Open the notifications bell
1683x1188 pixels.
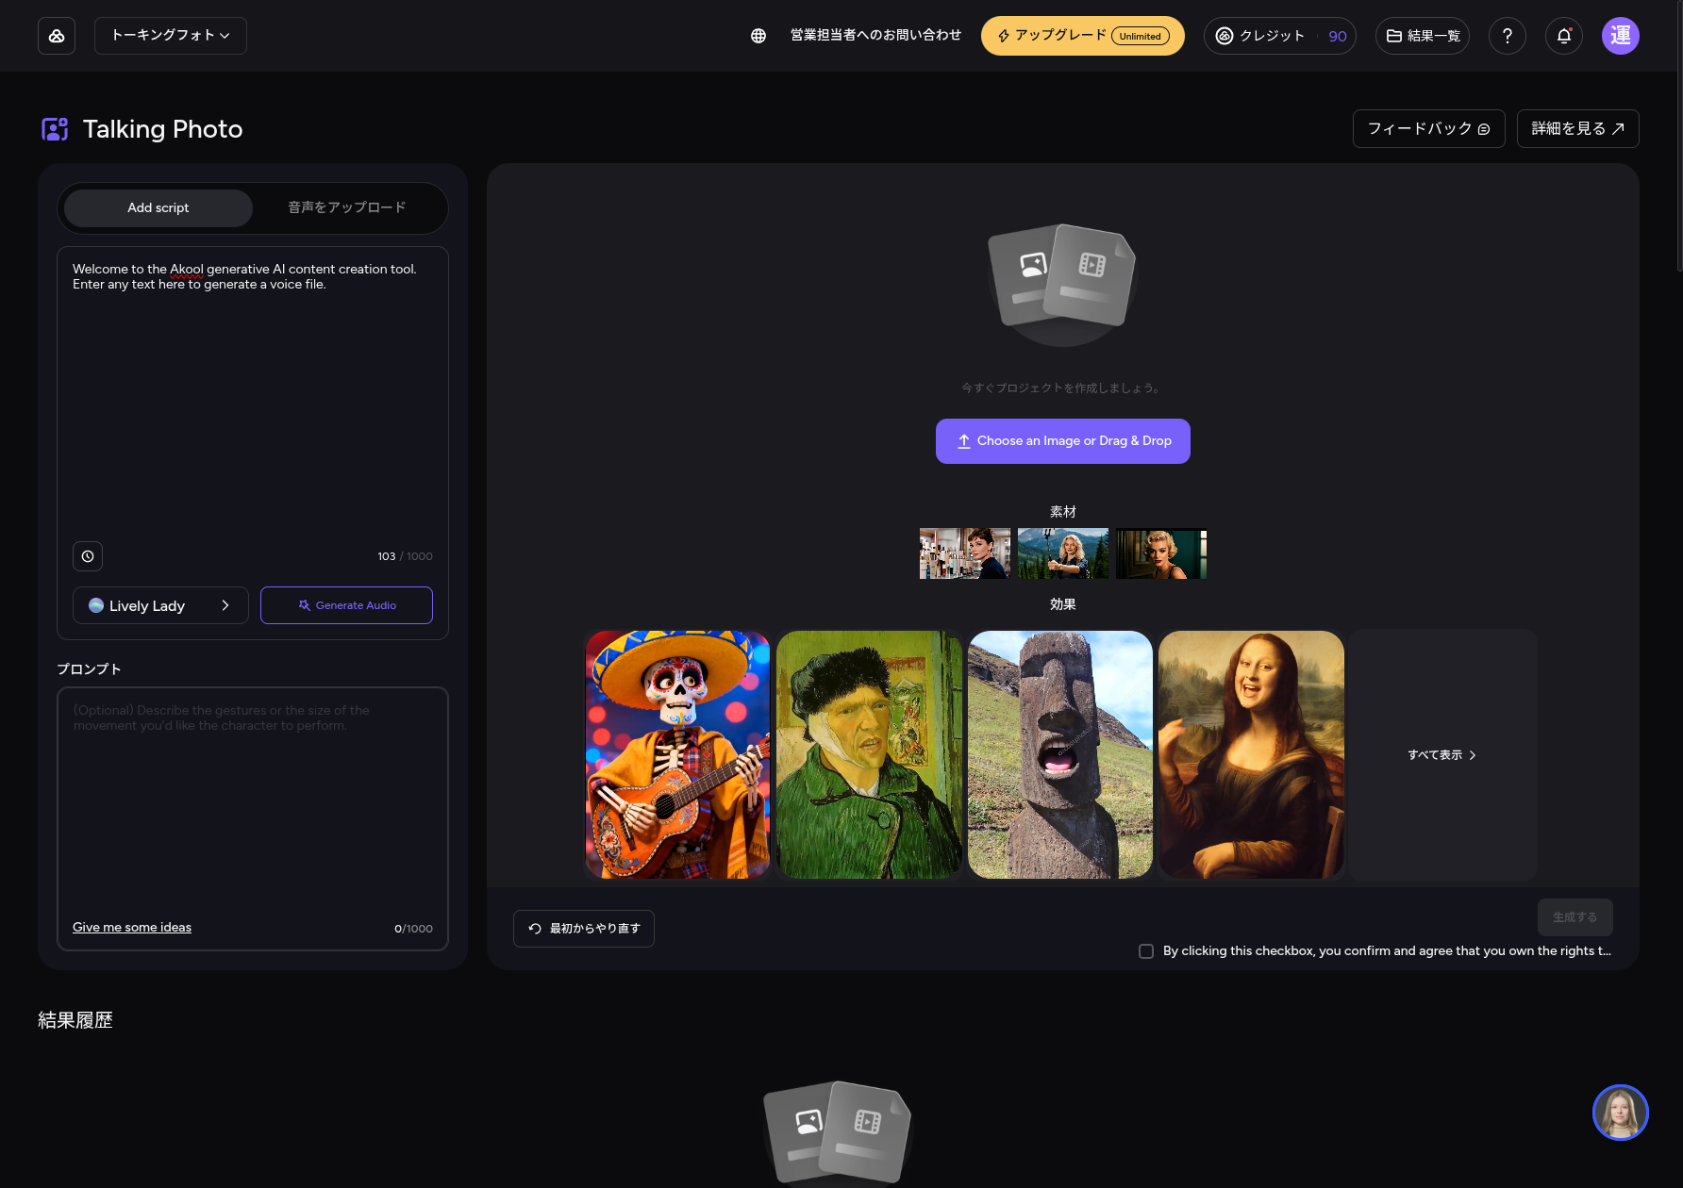(1563, 36)
